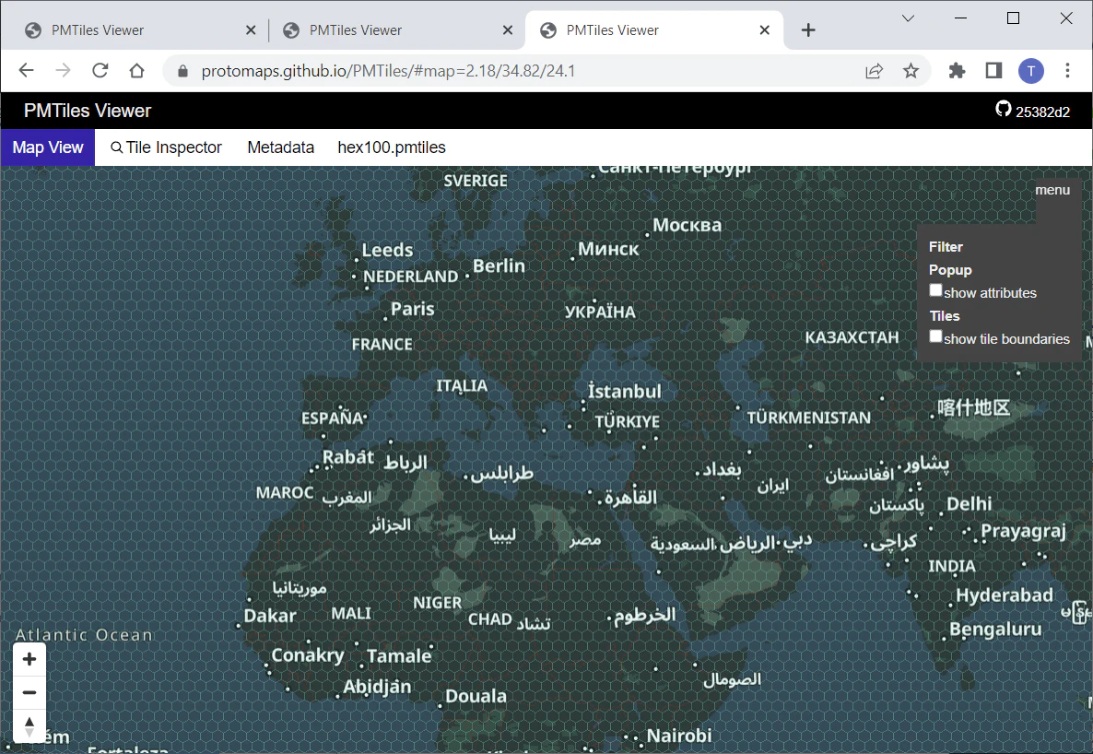Open the GitHub commit link 25382d2
The width and height of the screenshot is (1093, 754).
(1033, 111)
